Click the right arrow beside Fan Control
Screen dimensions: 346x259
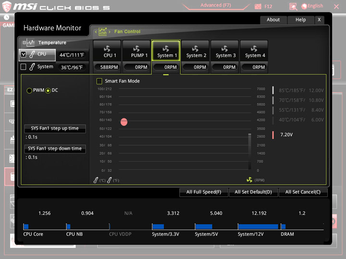pos(110,32)
